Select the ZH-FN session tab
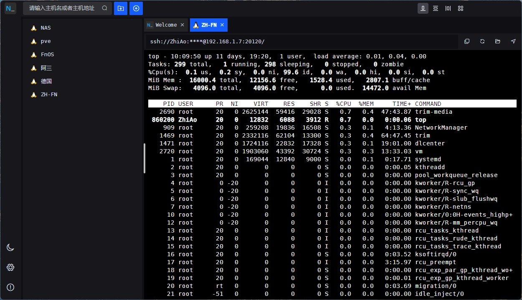The height and width of the screenshot is (300, 522). tap(209, 25)
